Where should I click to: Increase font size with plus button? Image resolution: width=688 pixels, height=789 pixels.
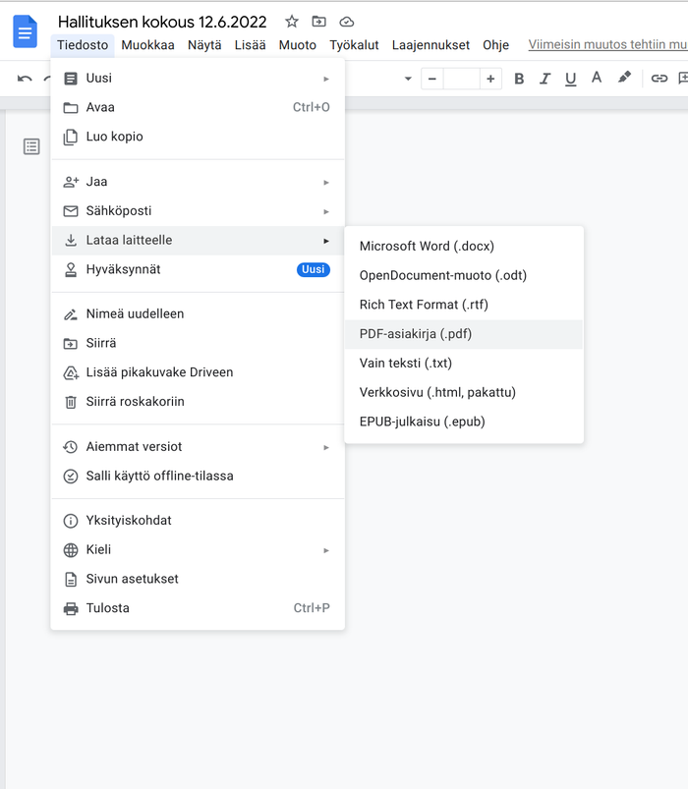coord(490,79)
